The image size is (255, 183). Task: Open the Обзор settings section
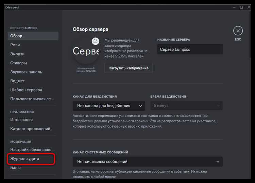(33, 36)
